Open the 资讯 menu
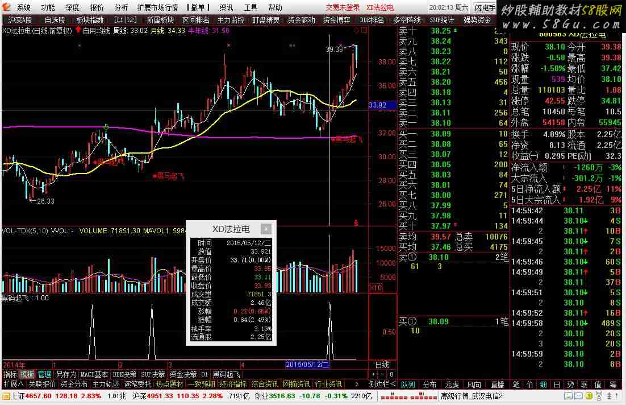 226,7
